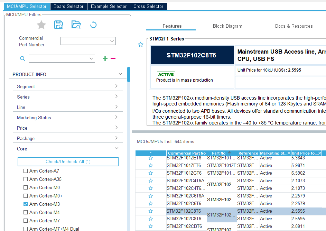
Task: Click the filter panel scrollbar
Action: point(129,75)
